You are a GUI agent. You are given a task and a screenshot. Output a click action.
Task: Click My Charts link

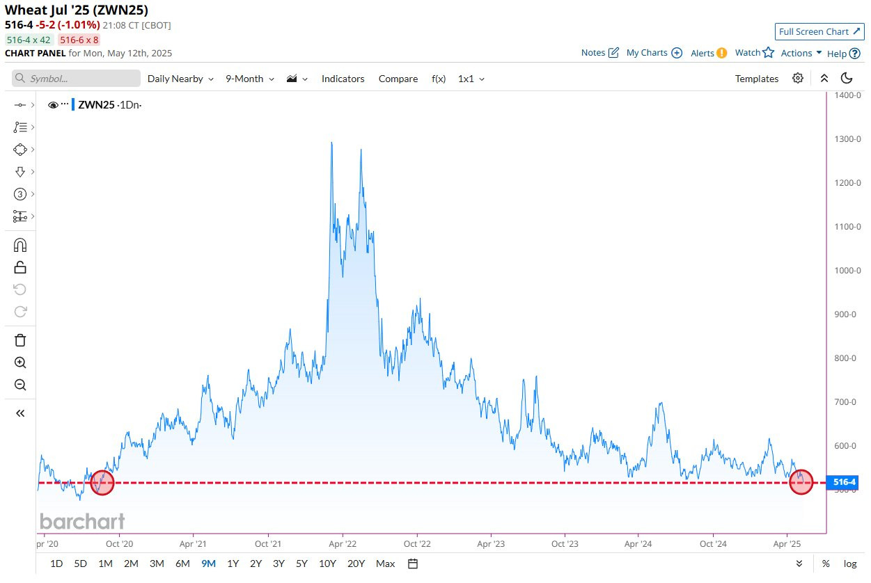654,53
